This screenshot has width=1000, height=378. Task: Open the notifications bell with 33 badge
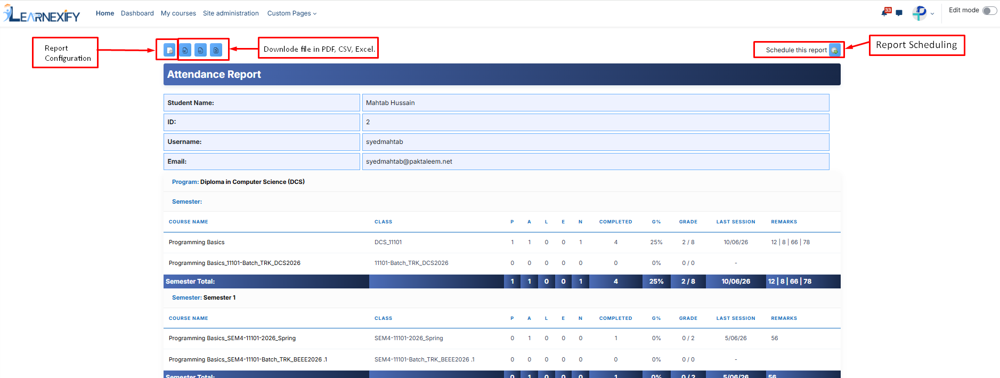point(885,12)
